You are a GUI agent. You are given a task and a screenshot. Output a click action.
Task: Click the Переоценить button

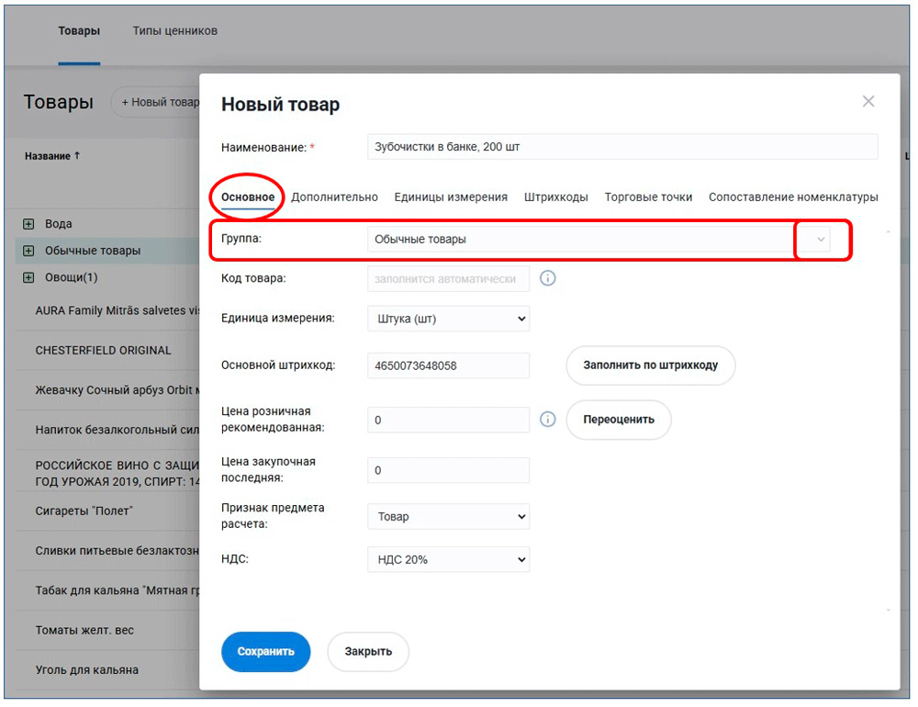point(618,420)
